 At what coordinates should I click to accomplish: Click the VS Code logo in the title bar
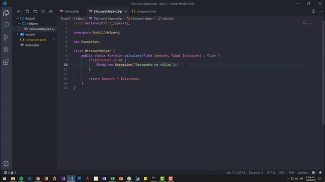point(5,4)
